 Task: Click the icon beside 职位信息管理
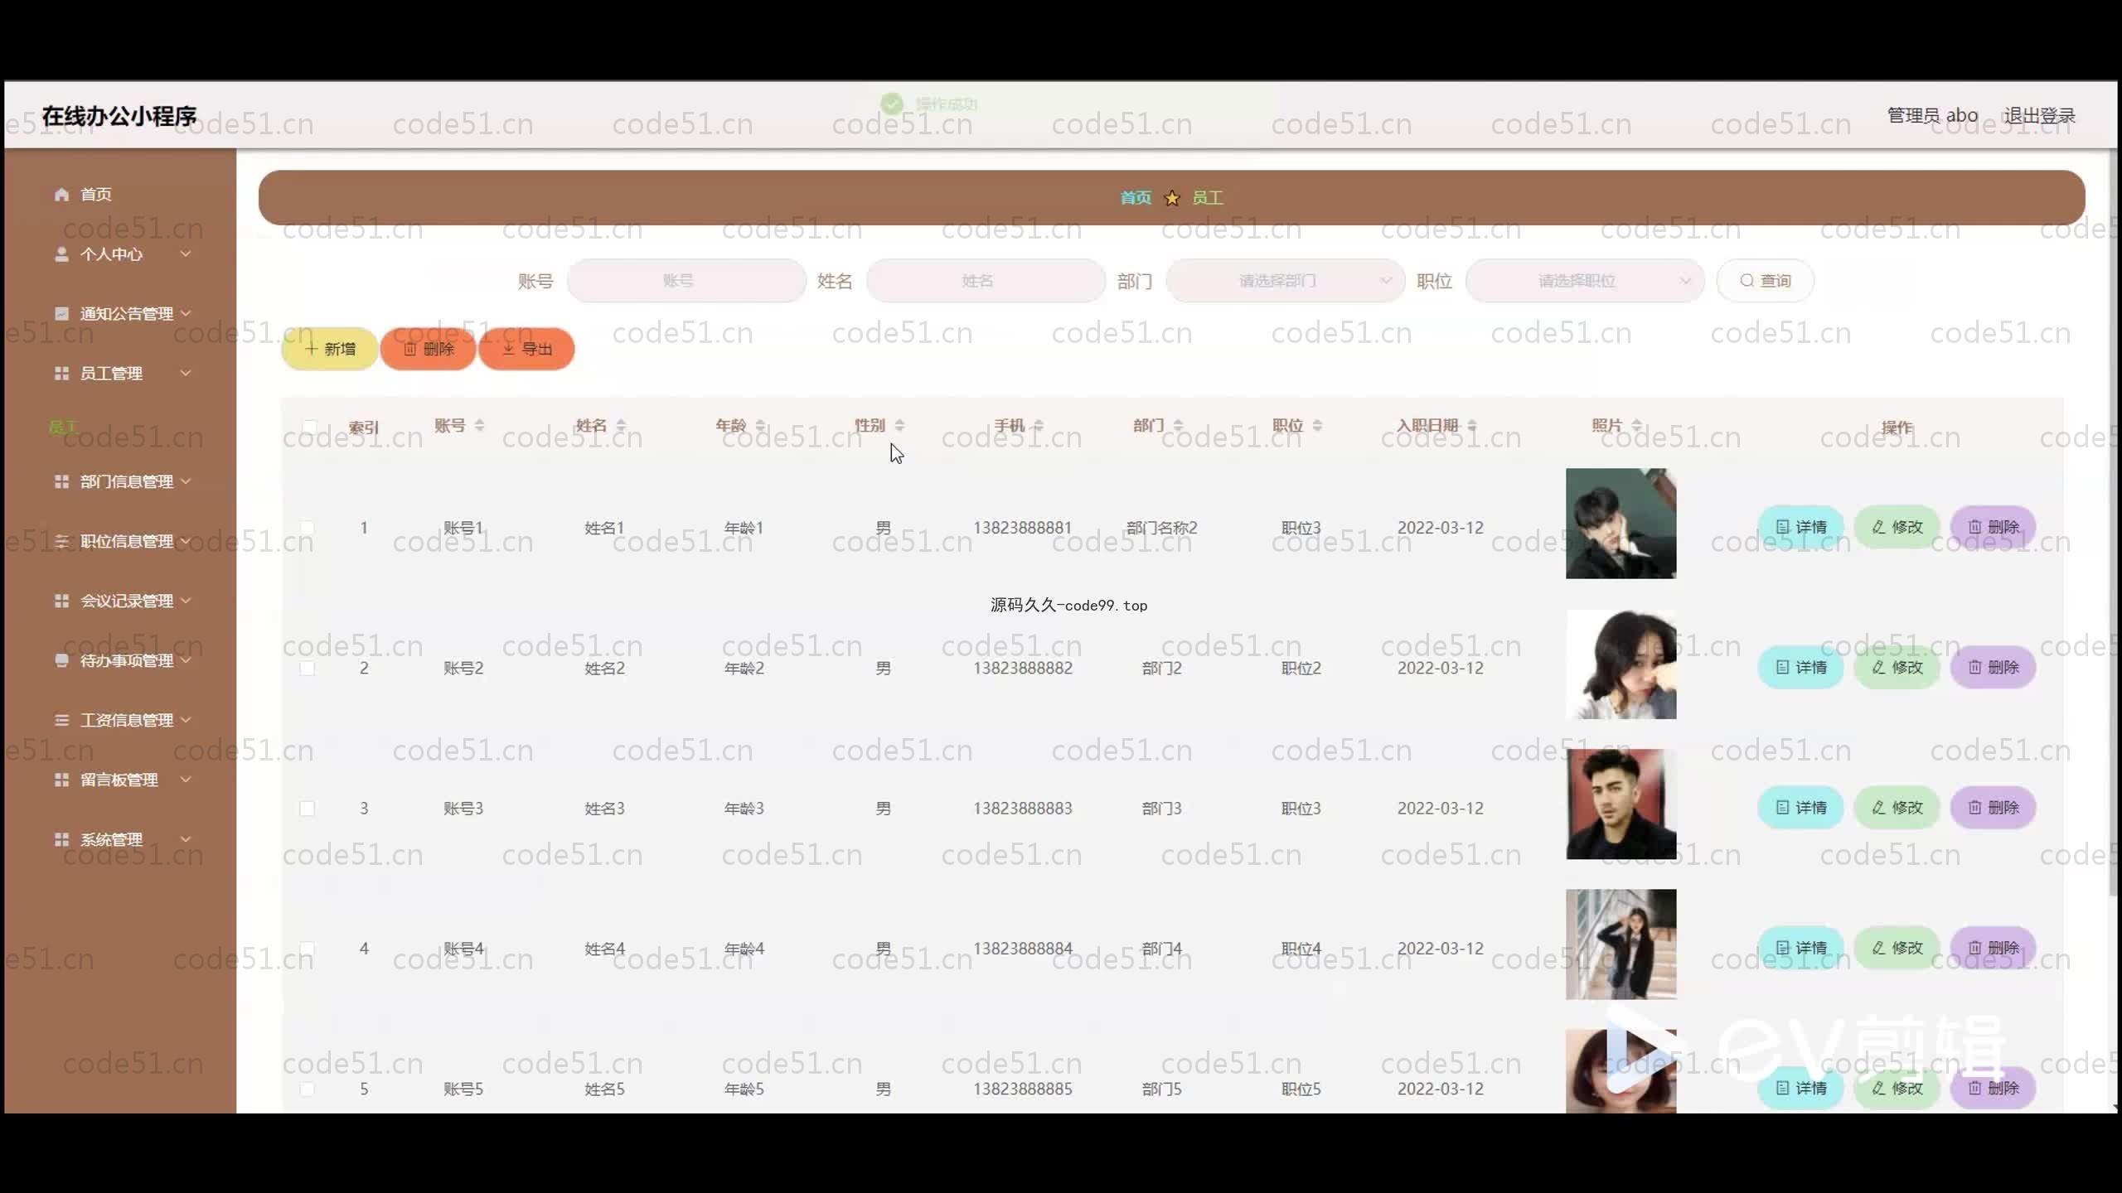coord(61,541)
